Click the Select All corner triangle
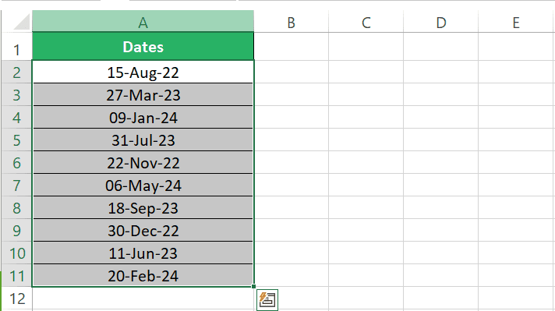Viewport: 555px width, 311px height. pos(22,23)
